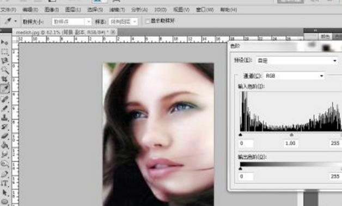Click the Levels histogram display
Screen dimensions: 342x206
291,111
